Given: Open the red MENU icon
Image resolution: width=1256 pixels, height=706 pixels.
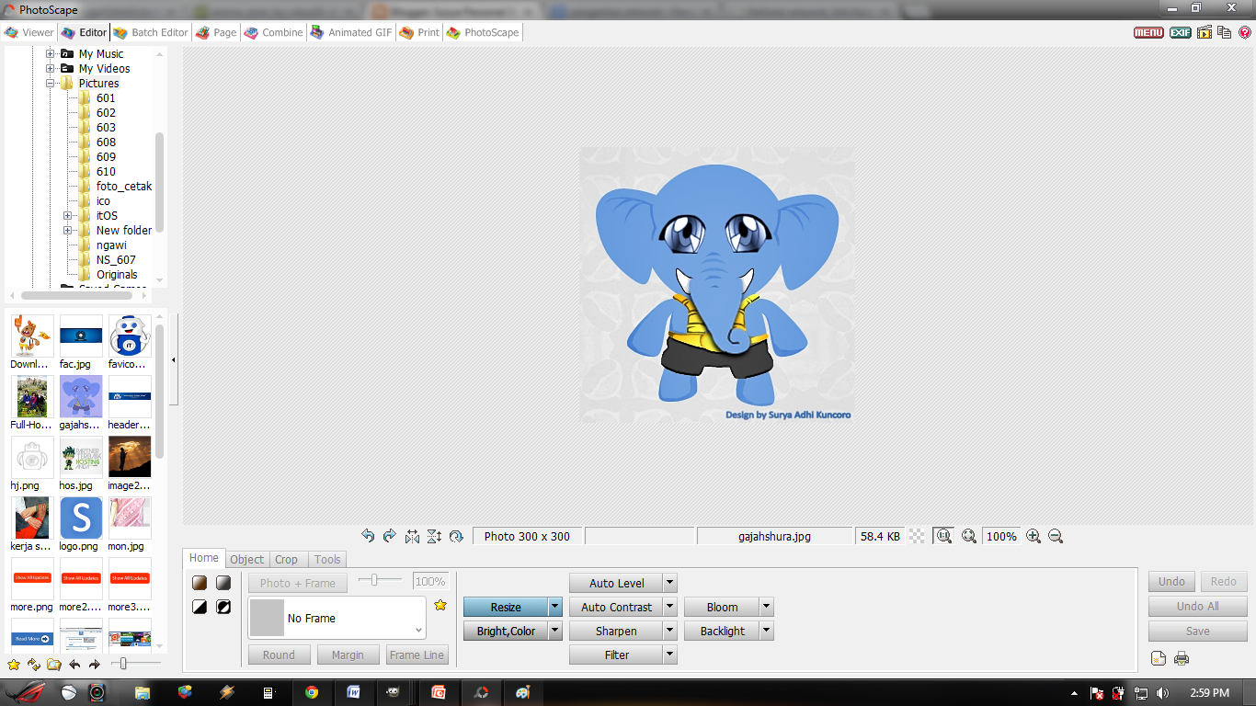Looking at the screenshot, I should click(x=1148, y=32).
